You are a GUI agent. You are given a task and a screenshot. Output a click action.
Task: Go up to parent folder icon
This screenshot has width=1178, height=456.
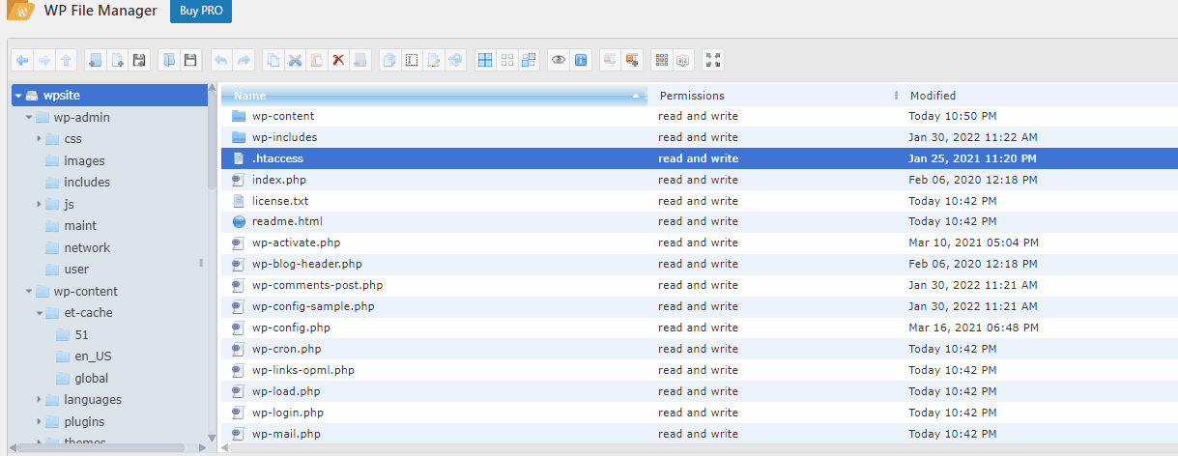(x=67, y=60)
